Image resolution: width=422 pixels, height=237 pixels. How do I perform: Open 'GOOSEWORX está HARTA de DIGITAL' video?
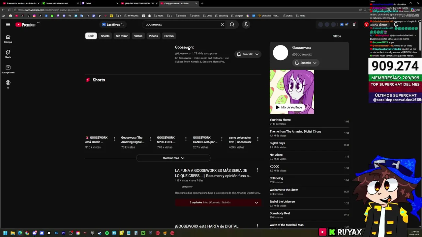(207, 226)
